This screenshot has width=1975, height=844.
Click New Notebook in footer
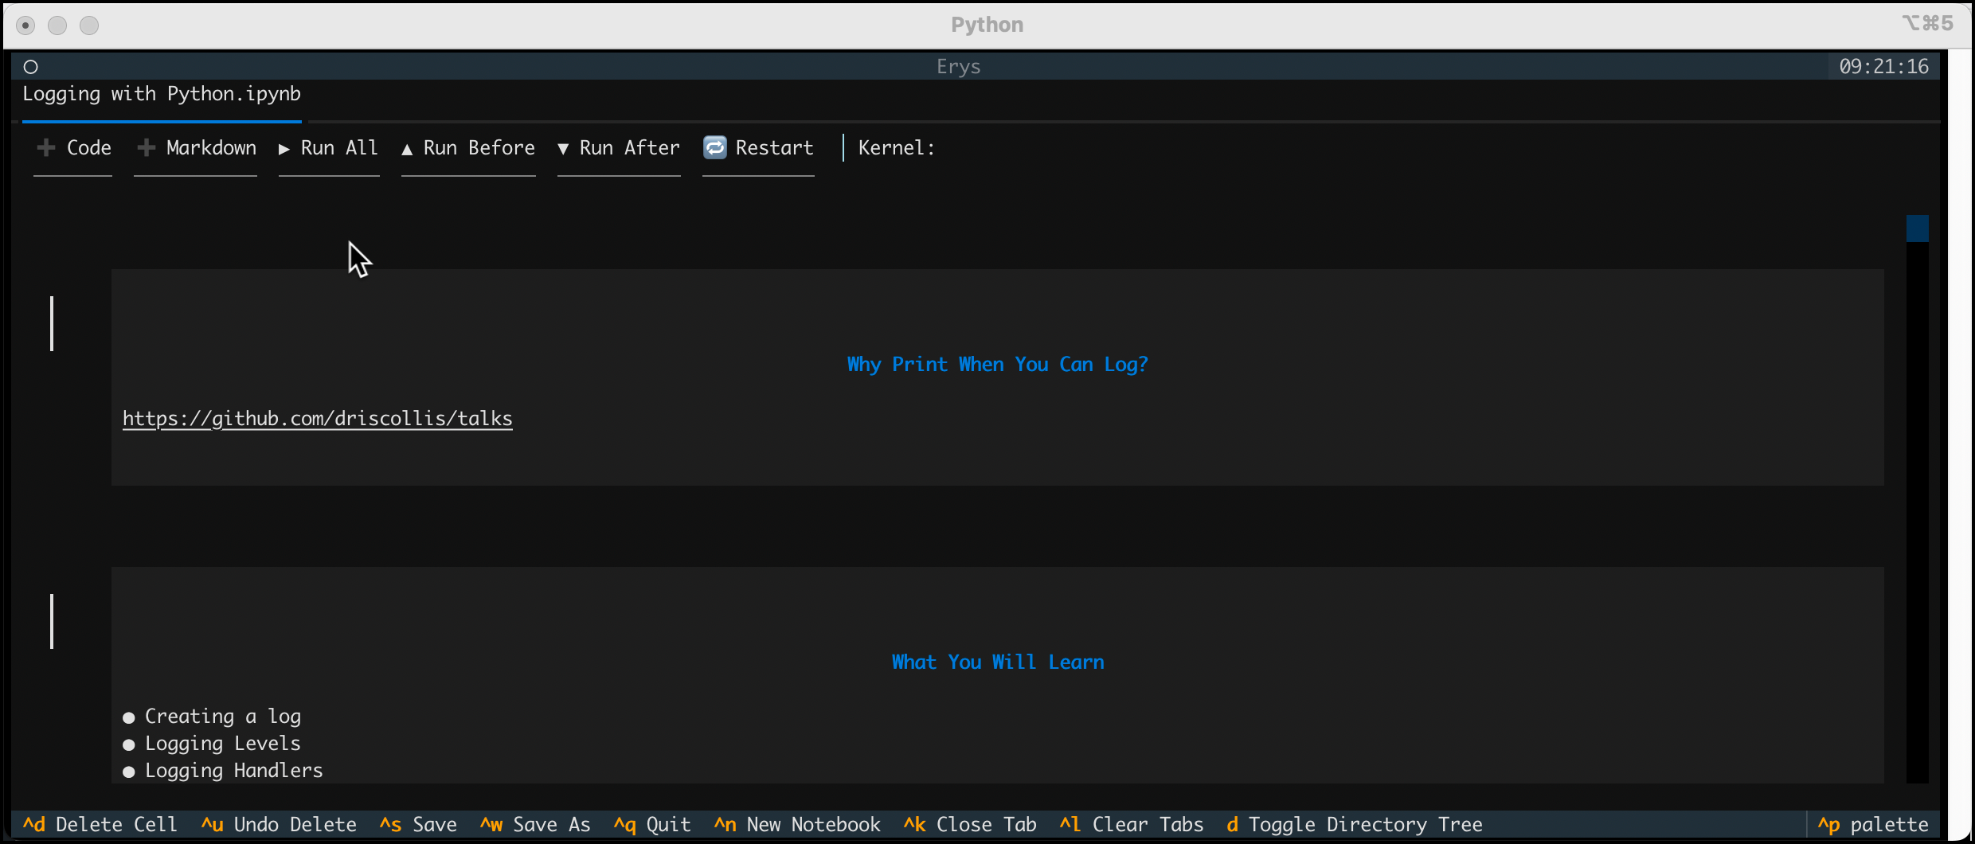[x=797, y=825]
